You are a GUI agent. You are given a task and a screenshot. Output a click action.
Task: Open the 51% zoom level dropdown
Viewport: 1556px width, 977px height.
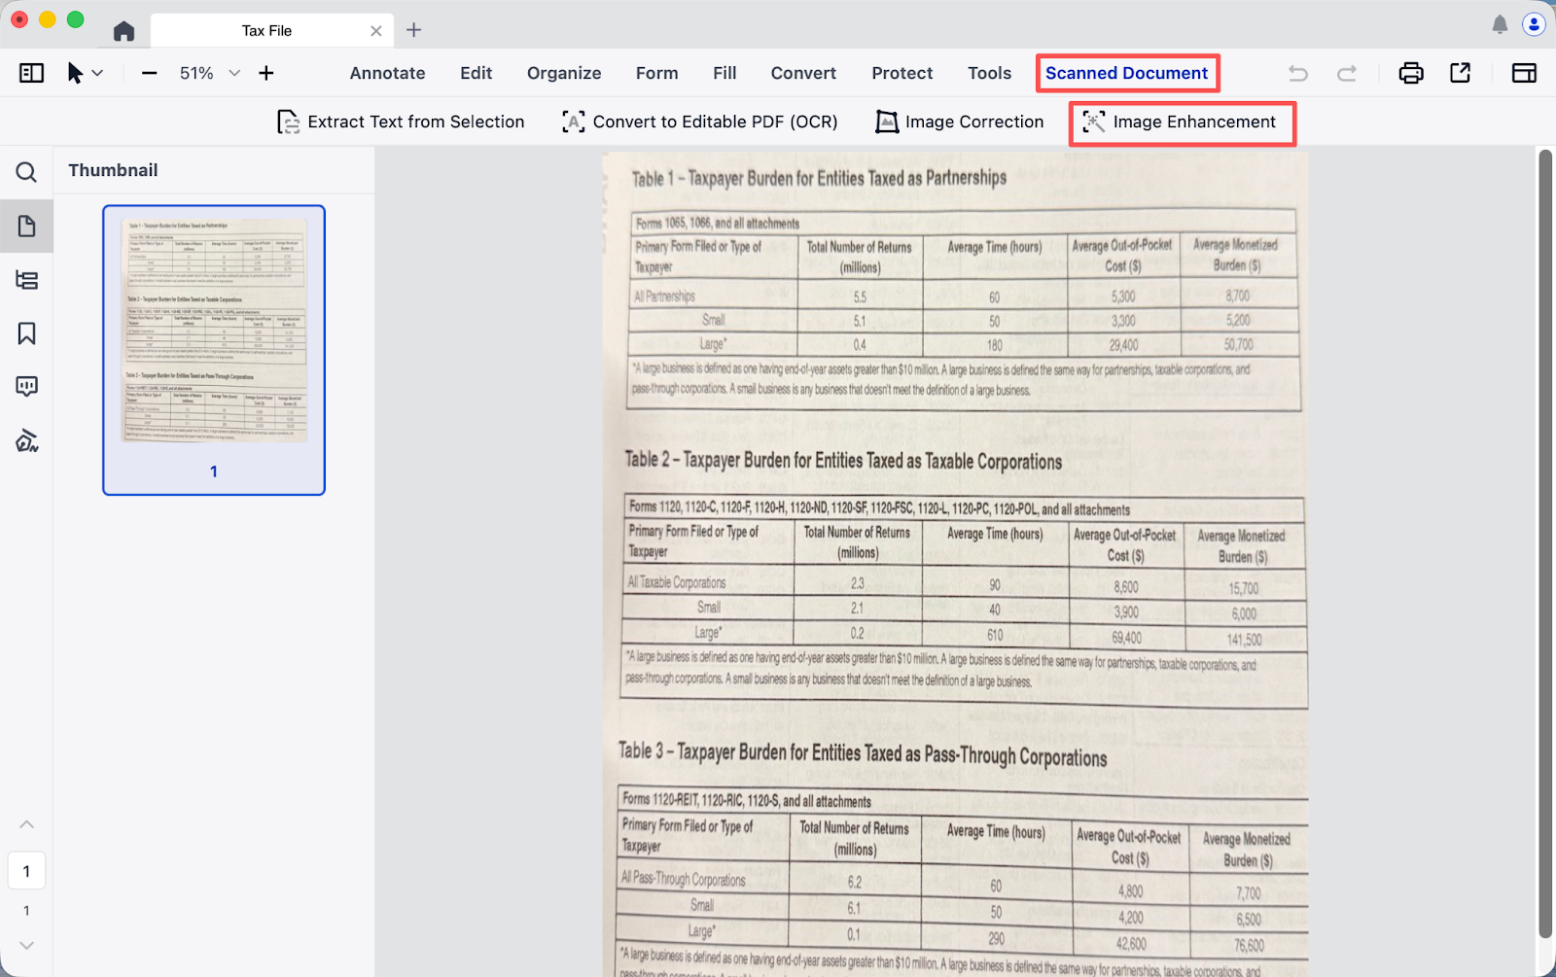point(233,73)
